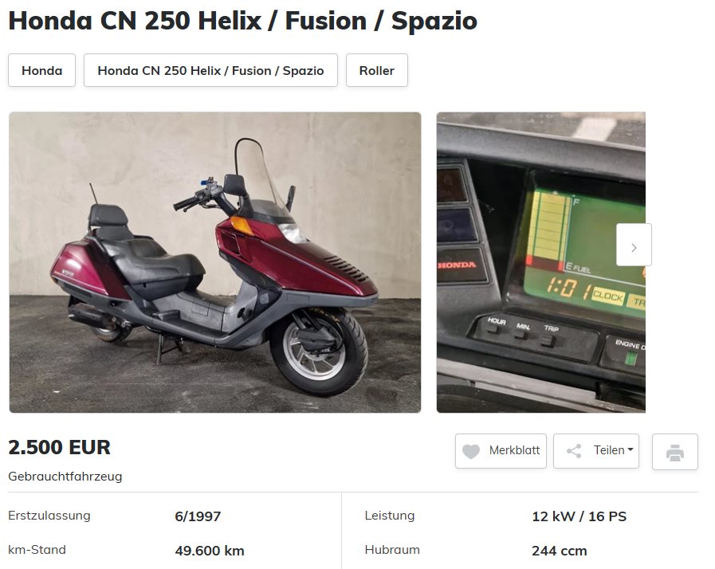Open the Teilen dropdown caret

(x=631, y=449)
